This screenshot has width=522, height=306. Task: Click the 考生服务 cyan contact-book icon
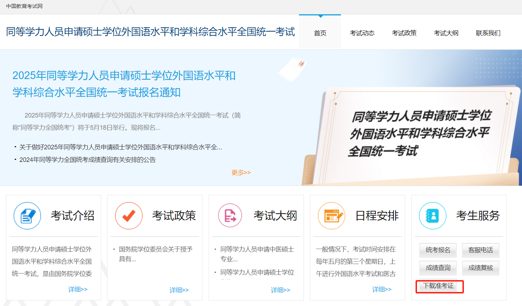pyautogui.click(x=433, y=216)
